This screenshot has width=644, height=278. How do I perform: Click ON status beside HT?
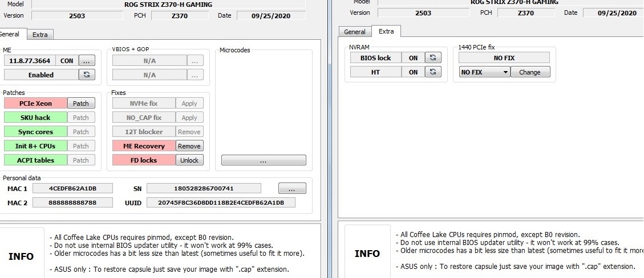click(x=413, y=72)
